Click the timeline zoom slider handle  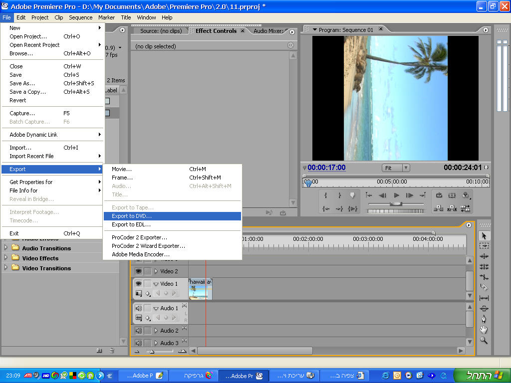click(x=152, y=351)
